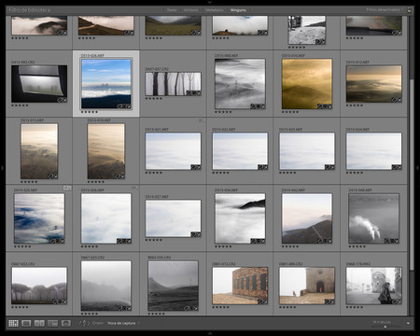420x336 pixels.
Task: Select the hillside path with pink sky thumbnail
Action: tap(307, 218)
